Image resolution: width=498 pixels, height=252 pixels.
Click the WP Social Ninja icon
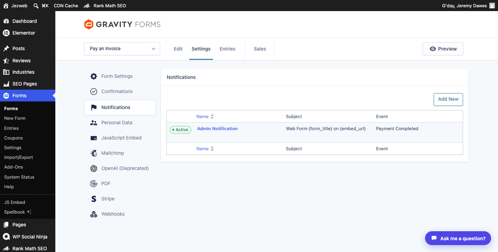(x=6, y=237)
